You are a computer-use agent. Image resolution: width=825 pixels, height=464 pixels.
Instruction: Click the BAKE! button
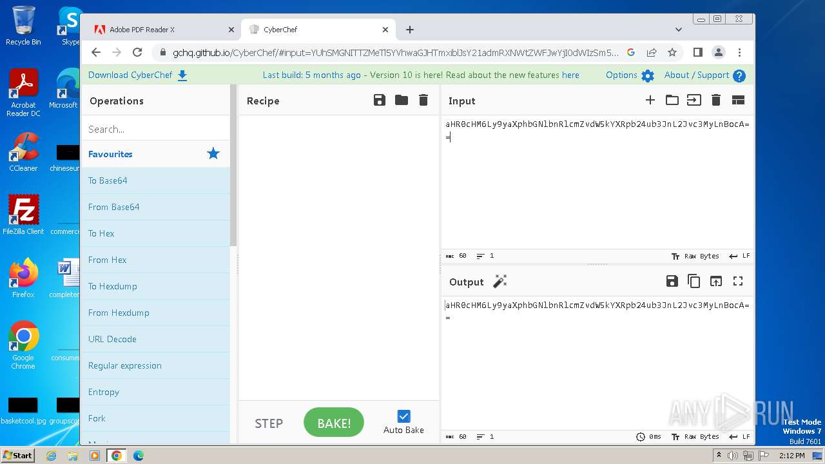coord(334,423)
